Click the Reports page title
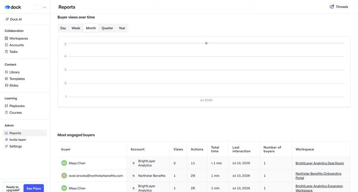 coord(67,7)
